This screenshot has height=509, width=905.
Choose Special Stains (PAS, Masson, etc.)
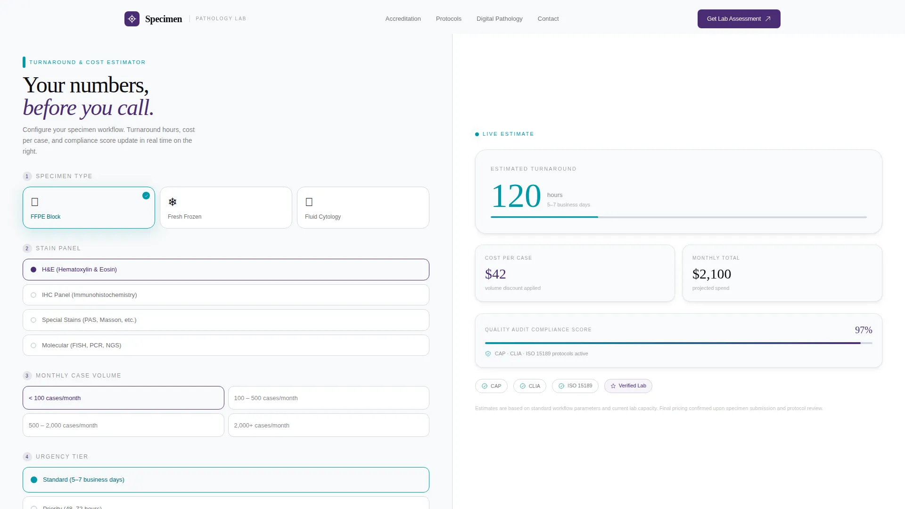(226, 320)
